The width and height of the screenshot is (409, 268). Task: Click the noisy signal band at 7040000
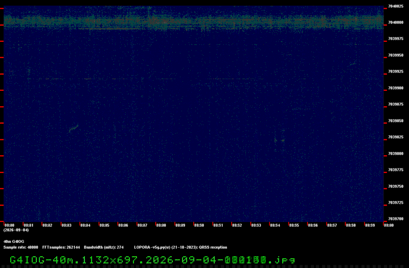click(x=194, y=21)
